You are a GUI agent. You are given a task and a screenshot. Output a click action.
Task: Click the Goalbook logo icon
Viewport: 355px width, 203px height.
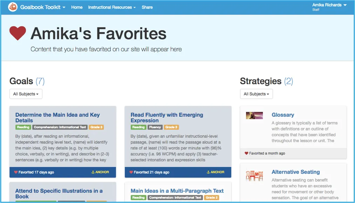pyautogui.click(x=13, y=7)
